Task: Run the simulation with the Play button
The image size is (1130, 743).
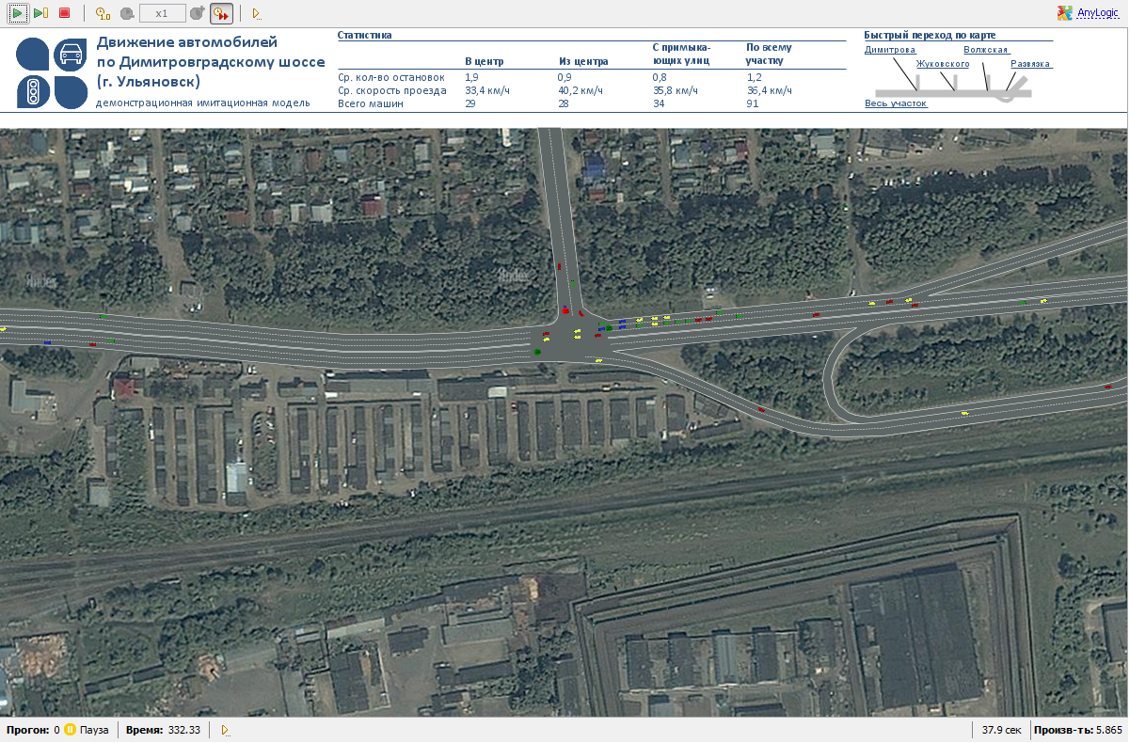Action: click(x=17, y=13)
